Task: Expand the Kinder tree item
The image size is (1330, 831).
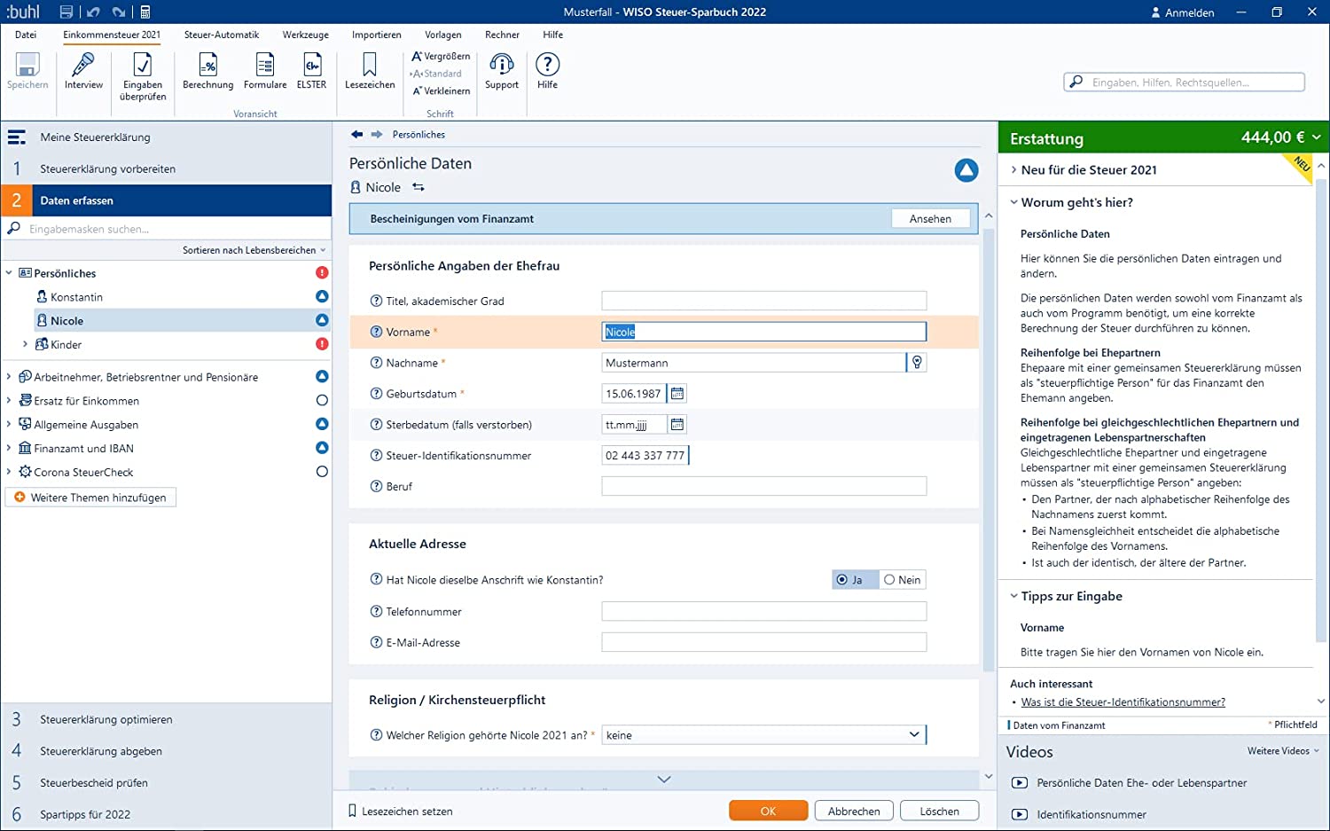Action: click(25, 344)
